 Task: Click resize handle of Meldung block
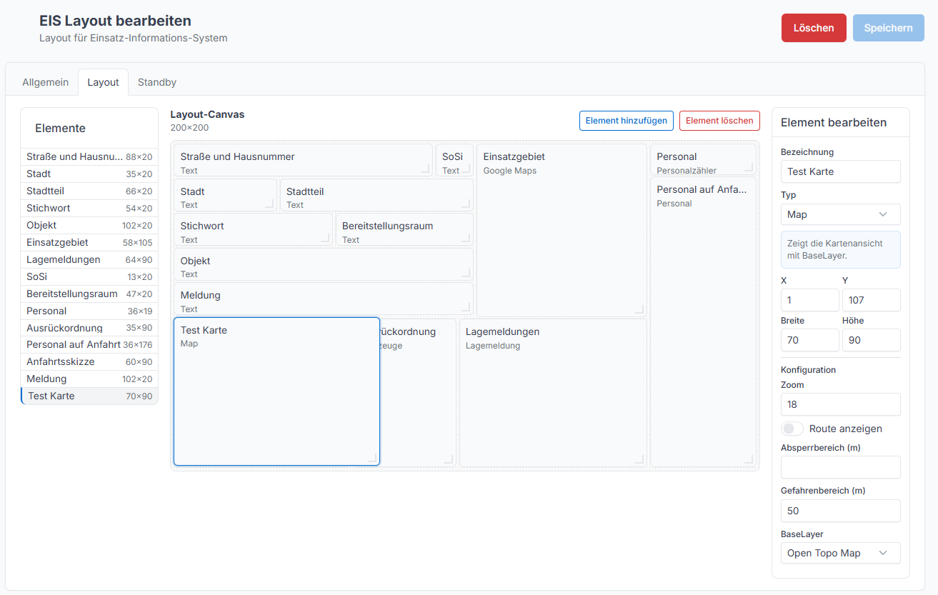click(x=466, y=308)
